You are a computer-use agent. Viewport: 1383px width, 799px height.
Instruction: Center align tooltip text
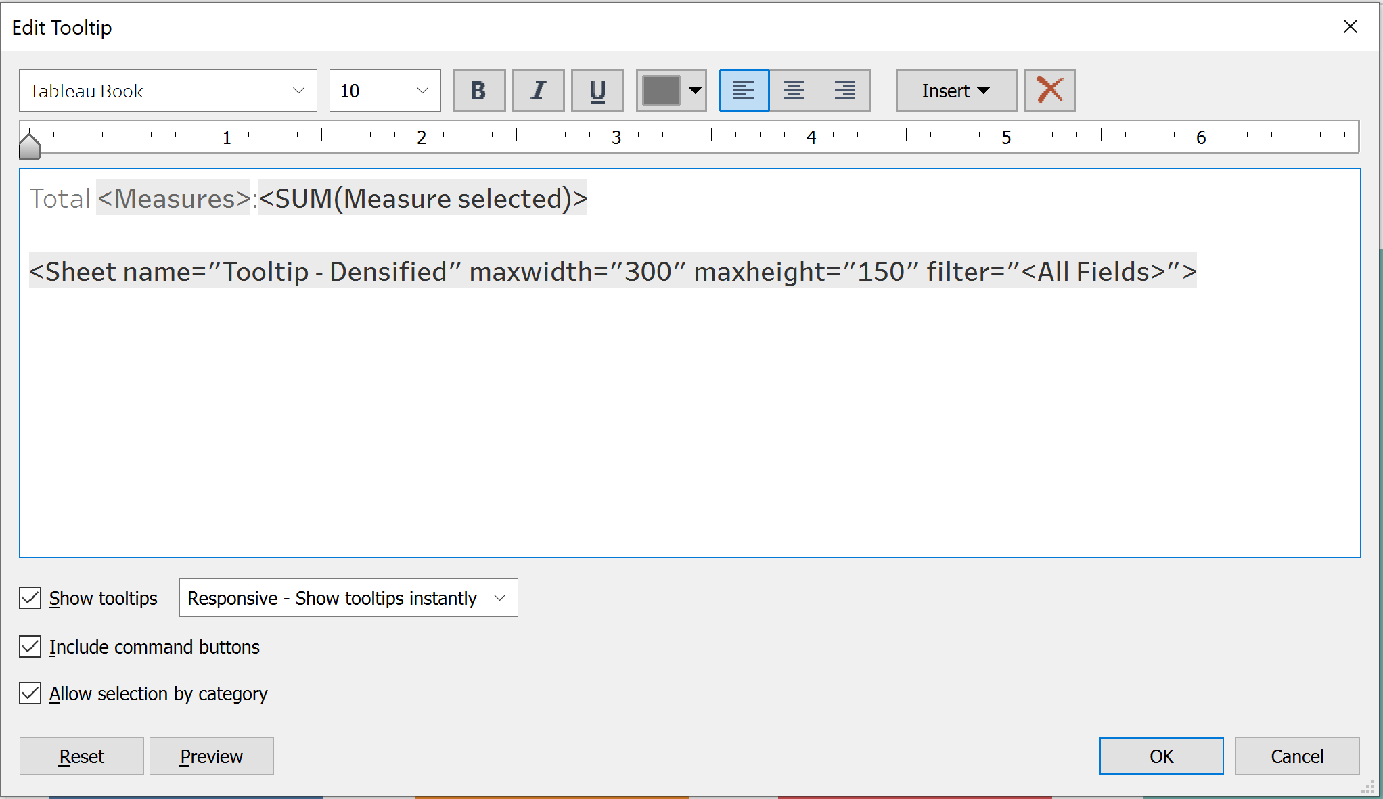794,90
